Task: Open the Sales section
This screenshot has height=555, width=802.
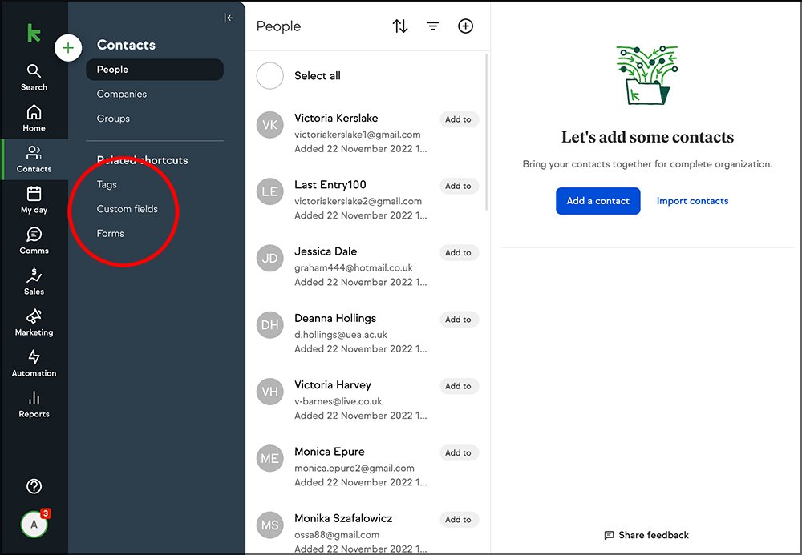Action: [x=34, y=281]
